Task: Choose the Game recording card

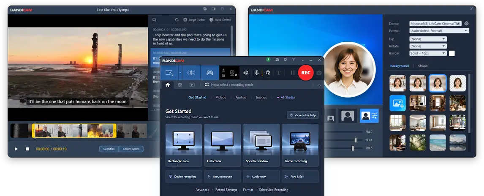Action: click(300, 145)
